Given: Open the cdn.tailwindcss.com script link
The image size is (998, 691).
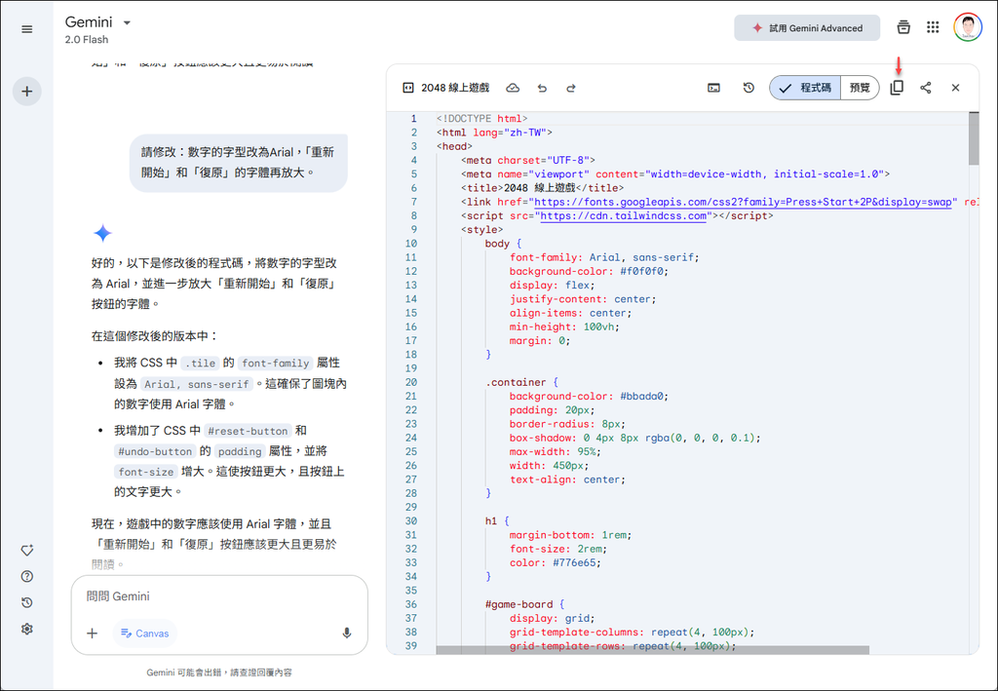Looking at the screenshot, I should click(623, 215).
